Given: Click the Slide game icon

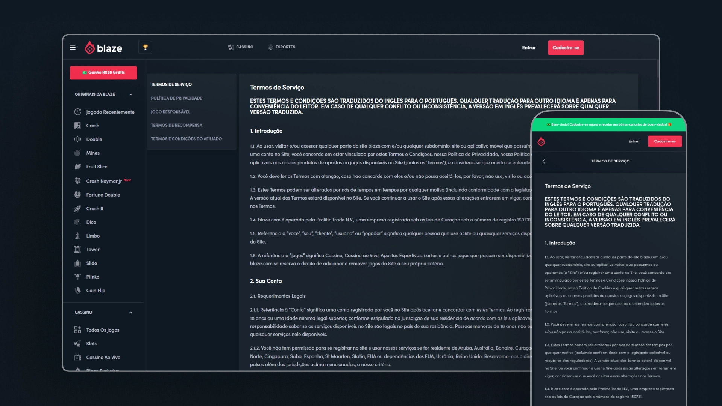Looking at the screenshot, I should pos(77,263).
